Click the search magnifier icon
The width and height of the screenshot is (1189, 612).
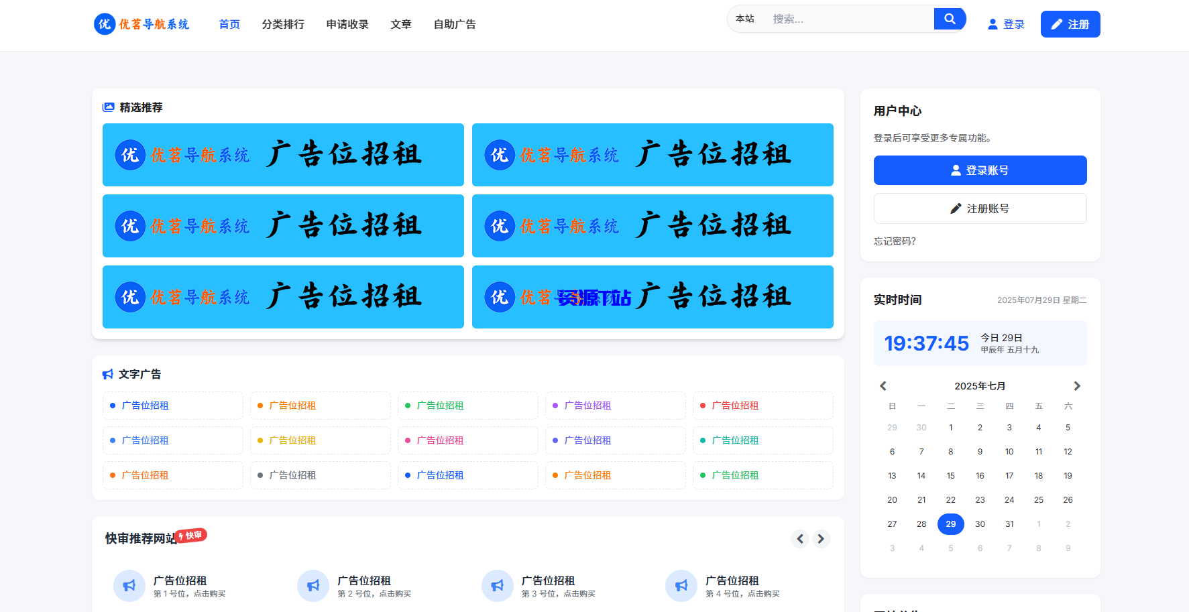[x=950, y=19]
